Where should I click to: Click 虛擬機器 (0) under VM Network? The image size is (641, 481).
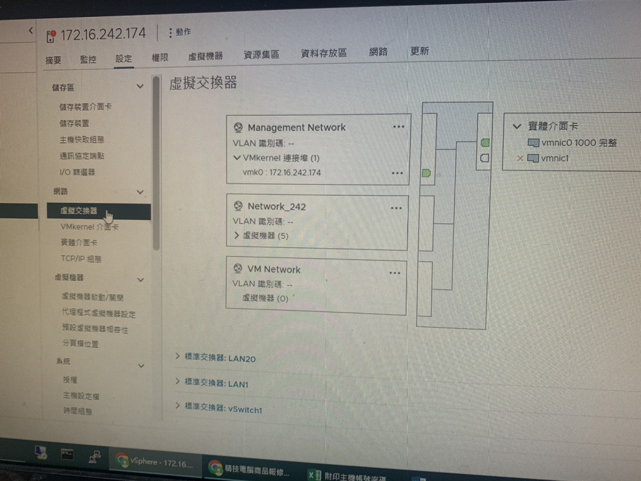tap(265, 298)
